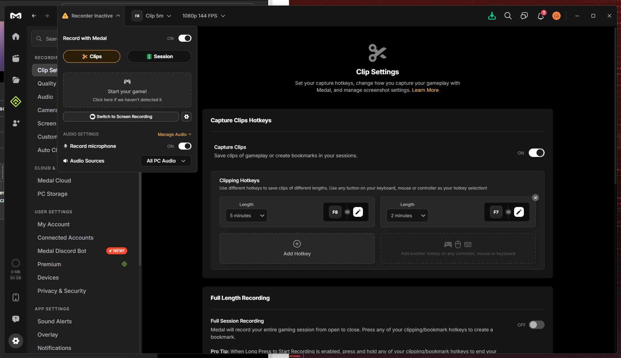
Task: Open the 2 minutes length dropdown
Action: 407,215
